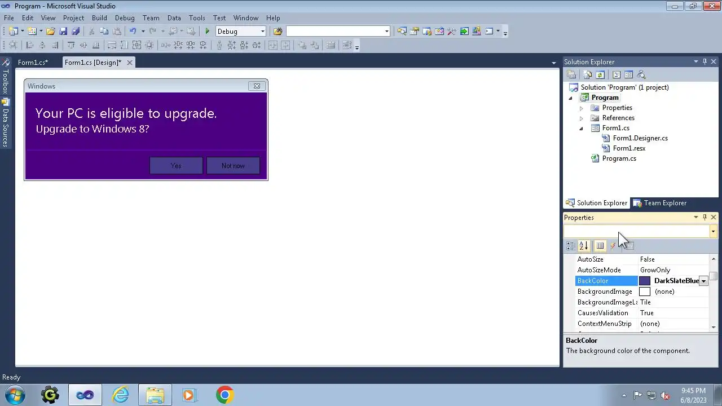Click the Open File folder icon

click(50, 32)
